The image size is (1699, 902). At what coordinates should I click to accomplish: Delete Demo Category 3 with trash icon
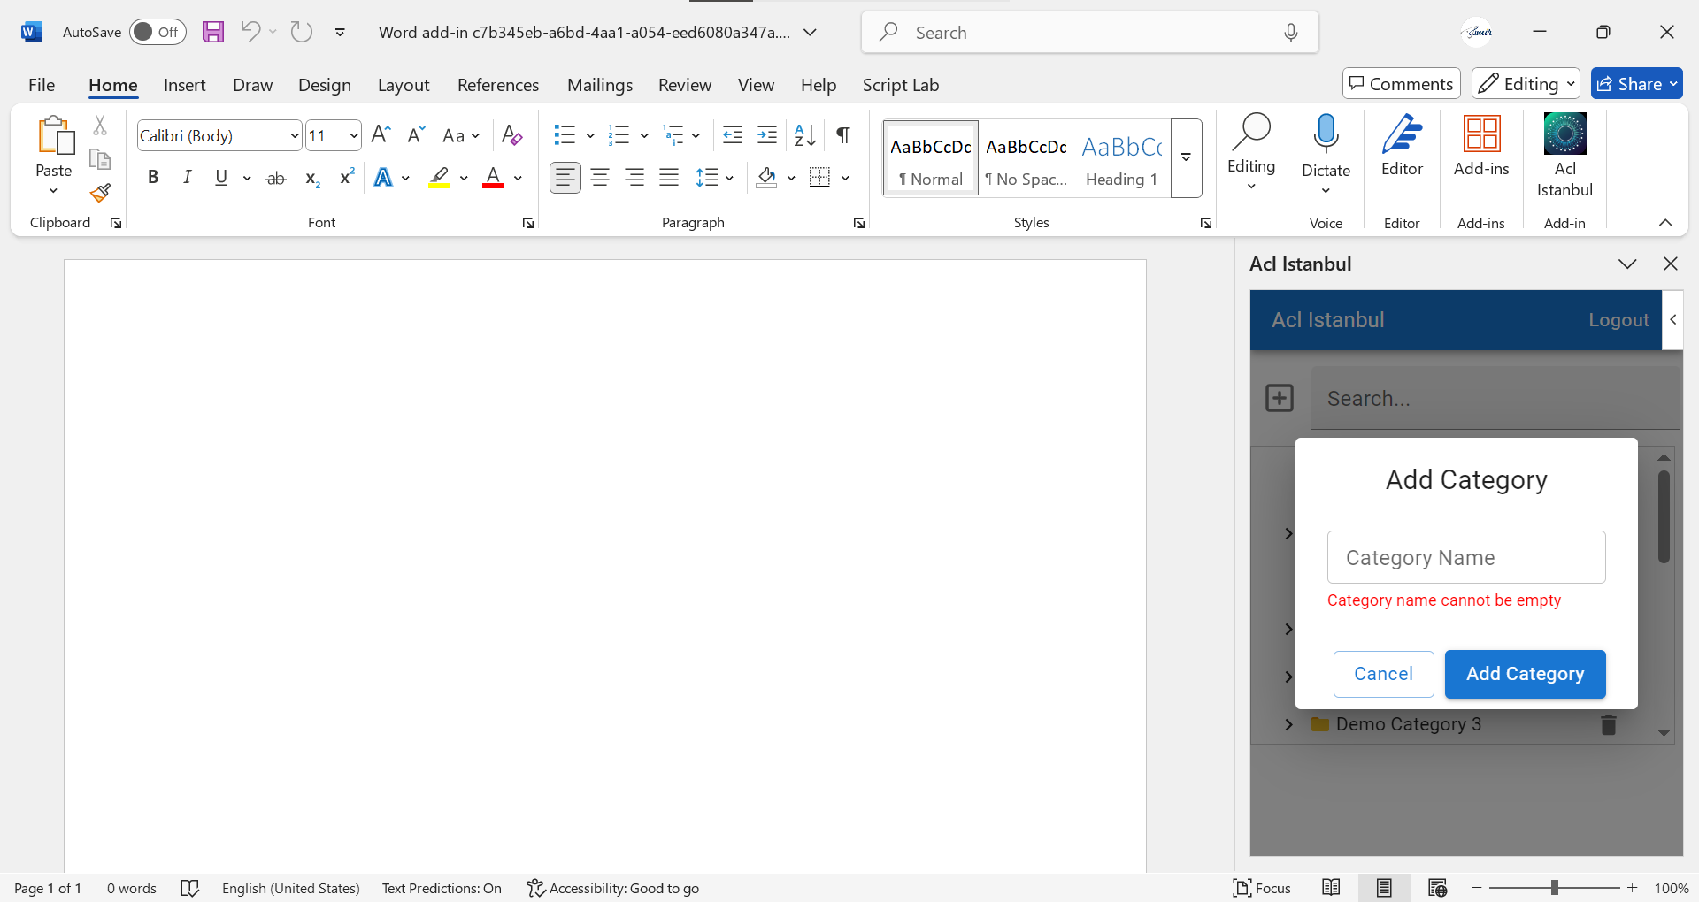pos(1608,724)
